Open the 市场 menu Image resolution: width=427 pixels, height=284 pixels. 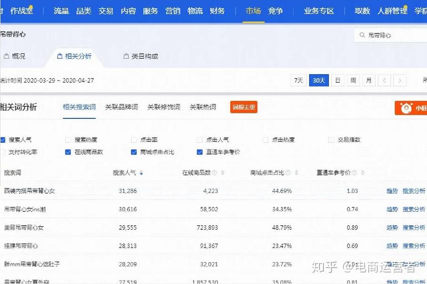[253, 11]
